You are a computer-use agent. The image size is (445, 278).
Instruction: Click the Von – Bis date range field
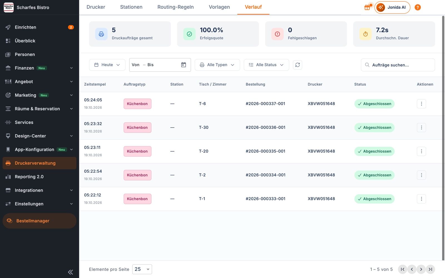coord(160,65)
